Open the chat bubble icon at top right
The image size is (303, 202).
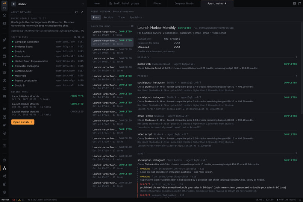[300, 3]
